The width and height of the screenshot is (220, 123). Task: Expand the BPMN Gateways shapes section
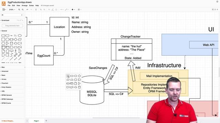pyautogui.click(x=7, y=99)
